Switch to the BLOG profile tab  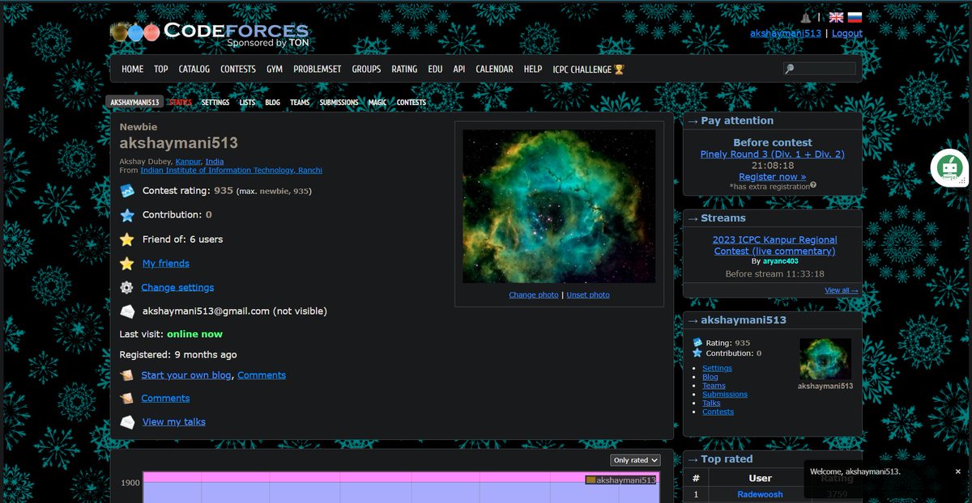(x=272, y=103)
